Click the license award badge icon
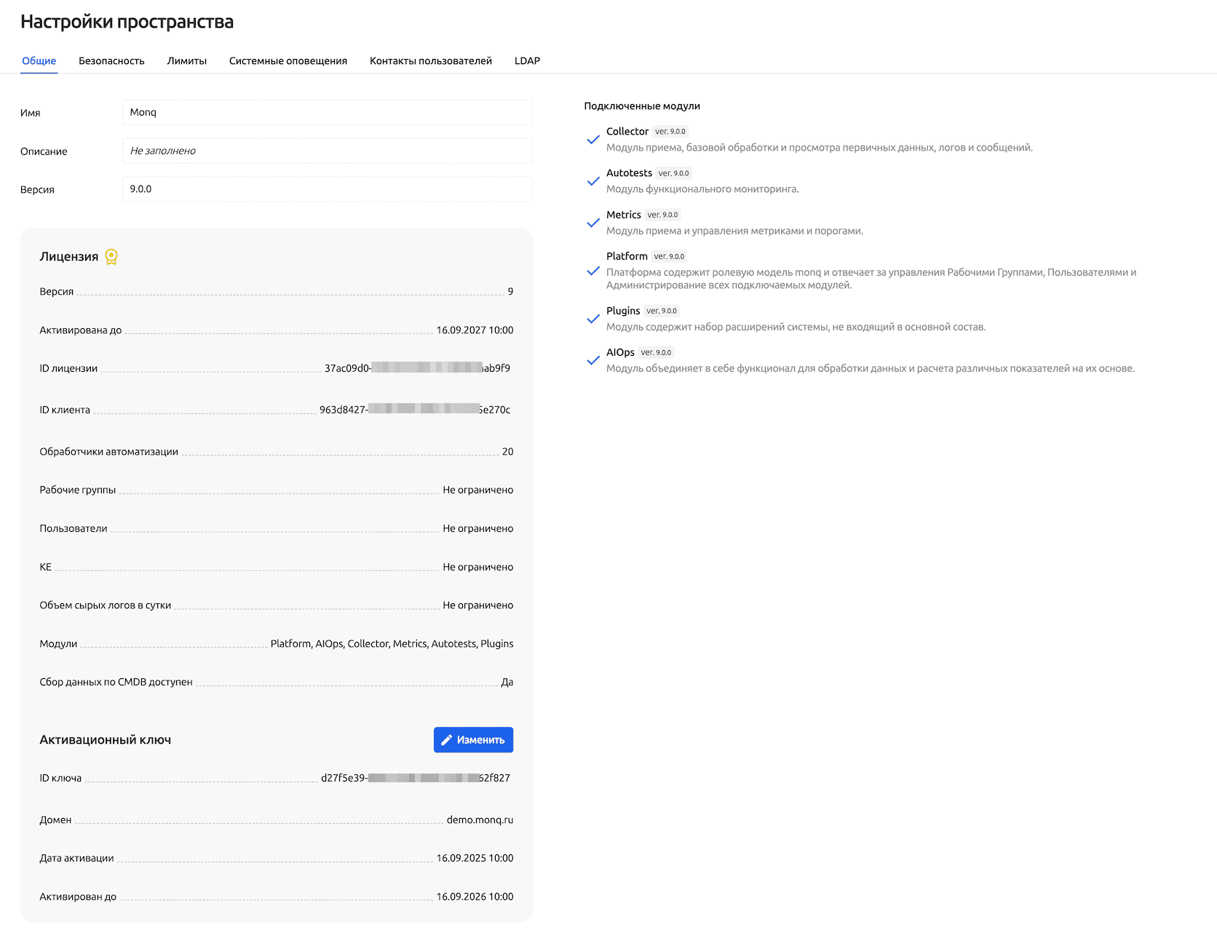This screenshot has width=1217, height=930. [111, 257]
